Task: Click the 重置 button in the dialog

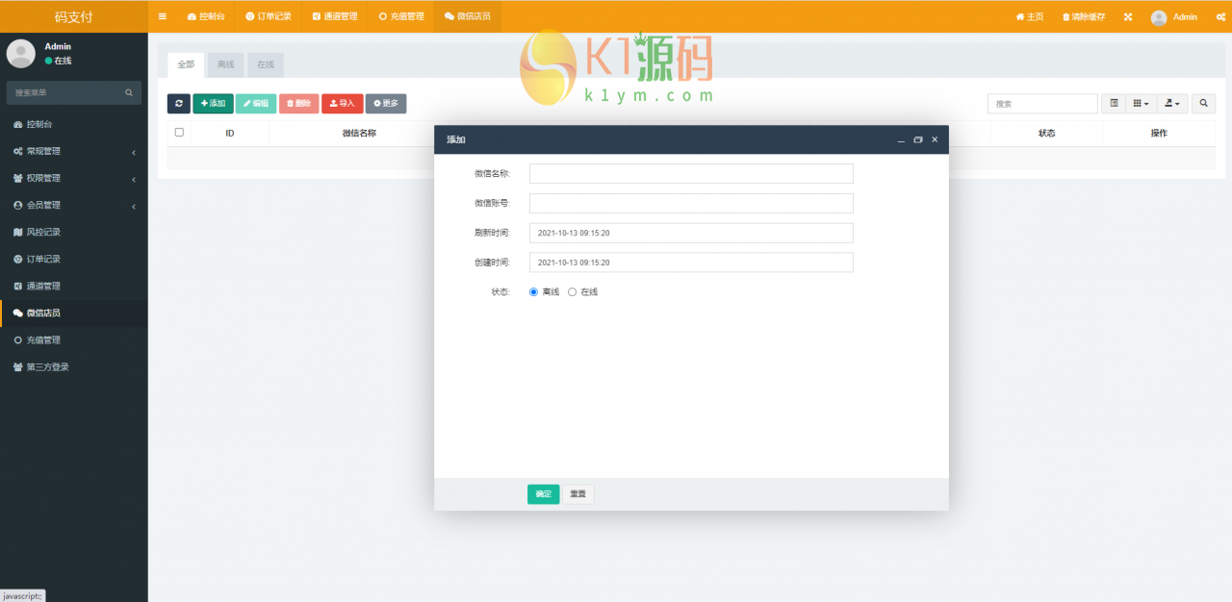Action: tap(577, 493)
